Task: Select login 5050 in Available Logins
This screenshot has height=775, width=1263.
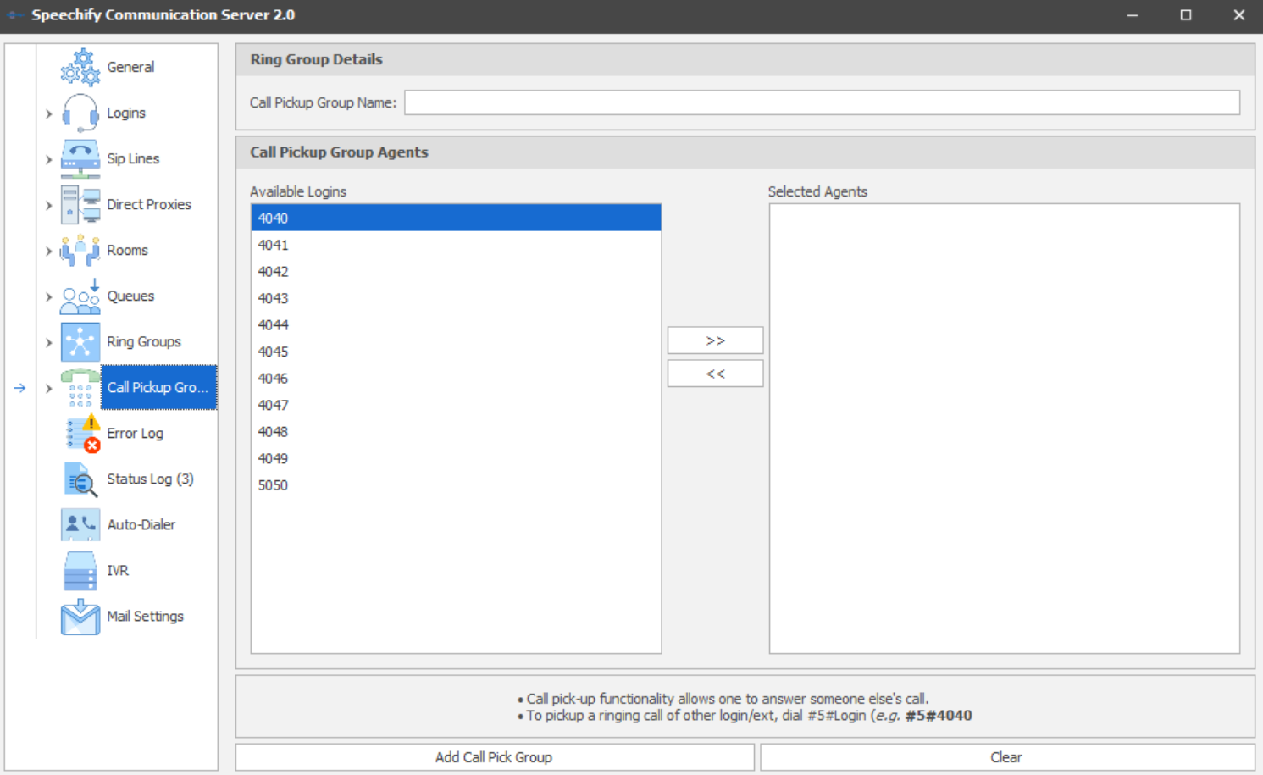Action: click(456, 484)
